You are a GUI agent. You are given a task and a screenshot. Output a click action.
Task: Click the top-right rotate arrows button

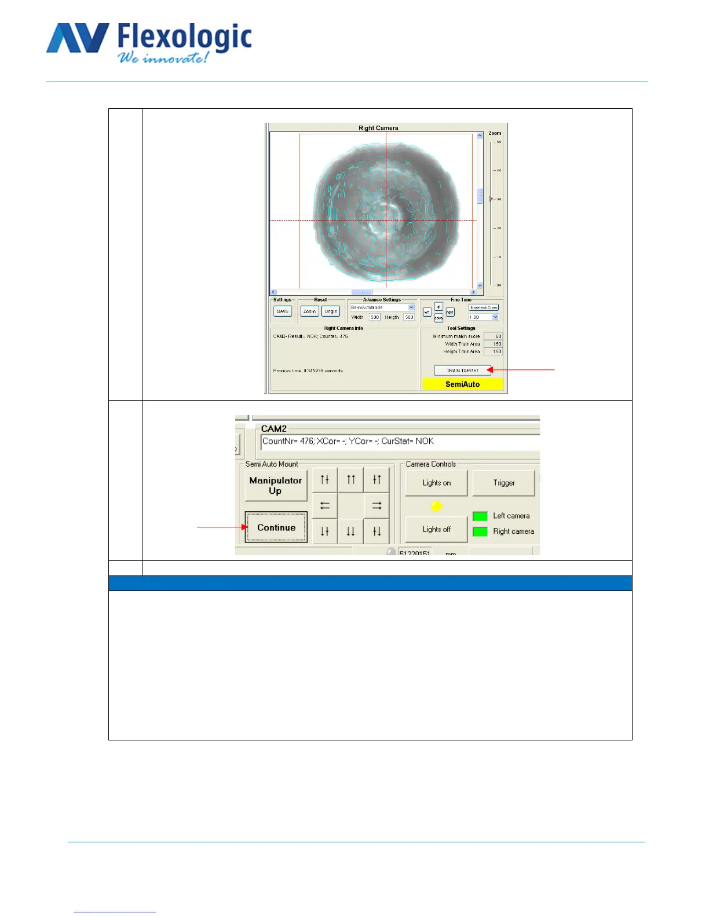(x=377, y=479)
